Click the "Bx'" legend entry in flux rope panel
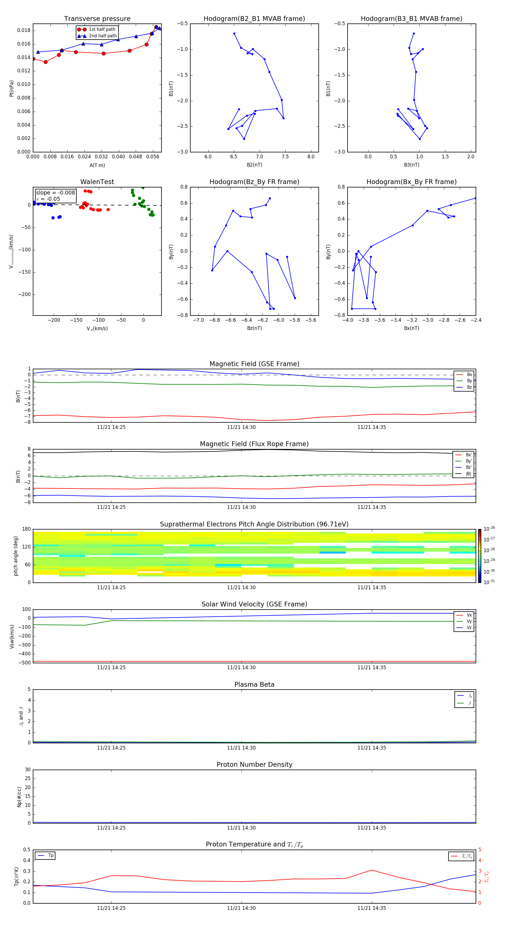The height and width of the screenshot is (933, 509). point(464,455)
